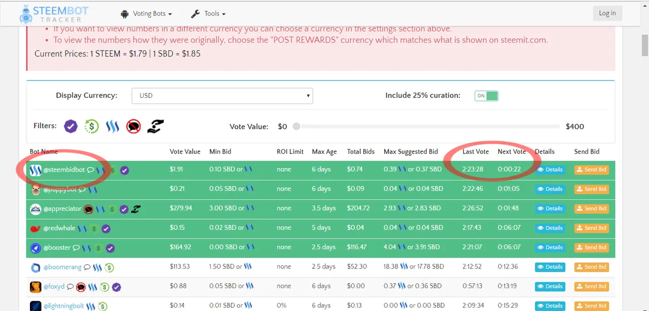Image resolution: width=649 pixels, height=311 pixels.
Task: Open Details for booster
Action: coord(550,247)
